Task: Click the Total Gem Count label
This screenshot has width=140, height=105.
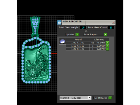Action: (97, 27)
